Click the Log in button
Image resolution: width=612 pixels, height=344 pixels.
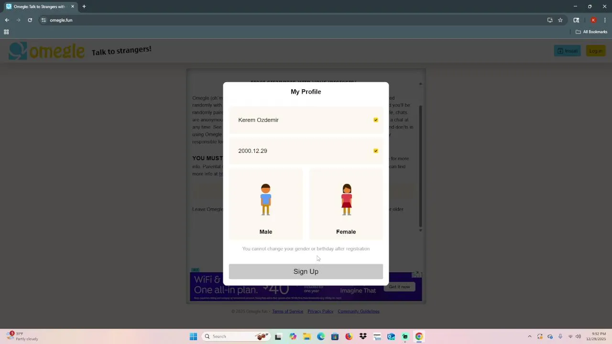pyautogui.click(x=596, y=51)
